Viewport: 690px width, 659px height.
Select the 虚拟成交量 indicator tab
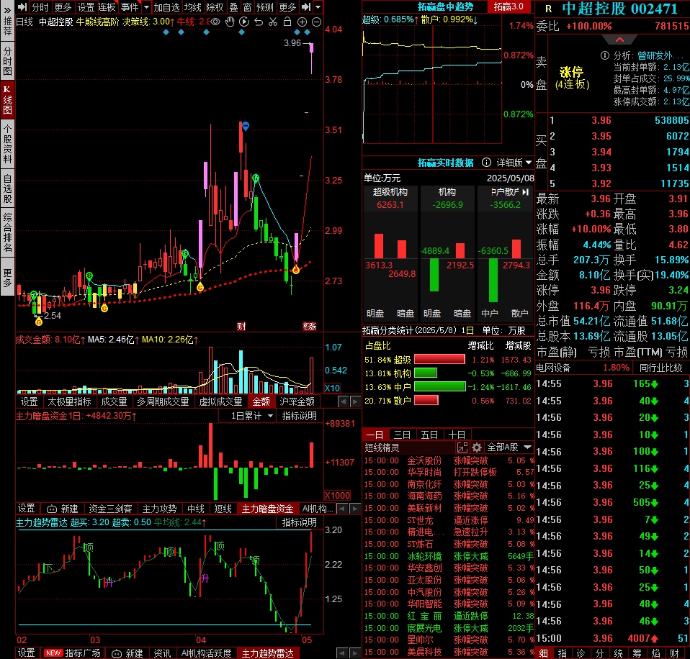[220, 401]
